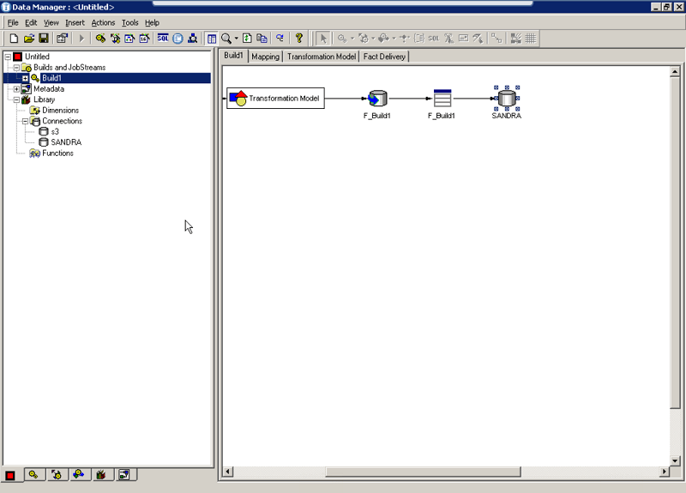This screenshot has height=493, width=686.
Task: Collapse the Library tree node
Action: coord(16,99)
